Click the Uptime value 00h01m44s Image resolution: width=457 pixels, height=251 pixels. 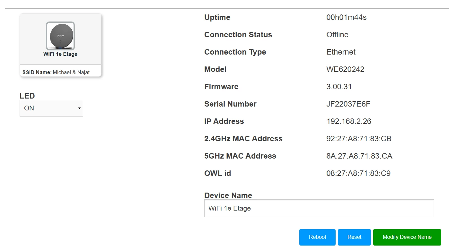click(346, 18)
